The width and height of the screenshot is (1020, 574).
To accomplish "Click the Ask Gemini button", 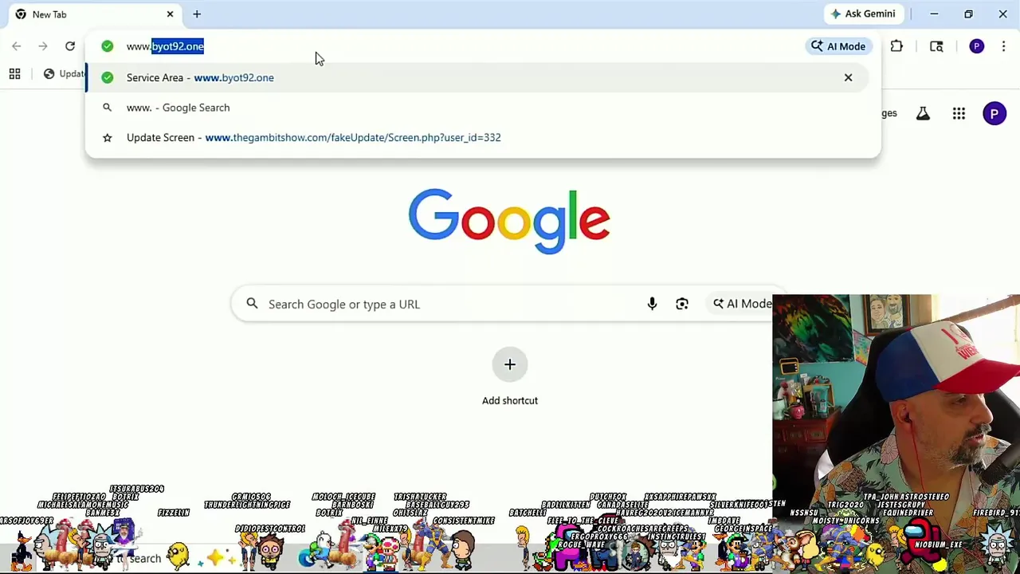I will 863,14.
